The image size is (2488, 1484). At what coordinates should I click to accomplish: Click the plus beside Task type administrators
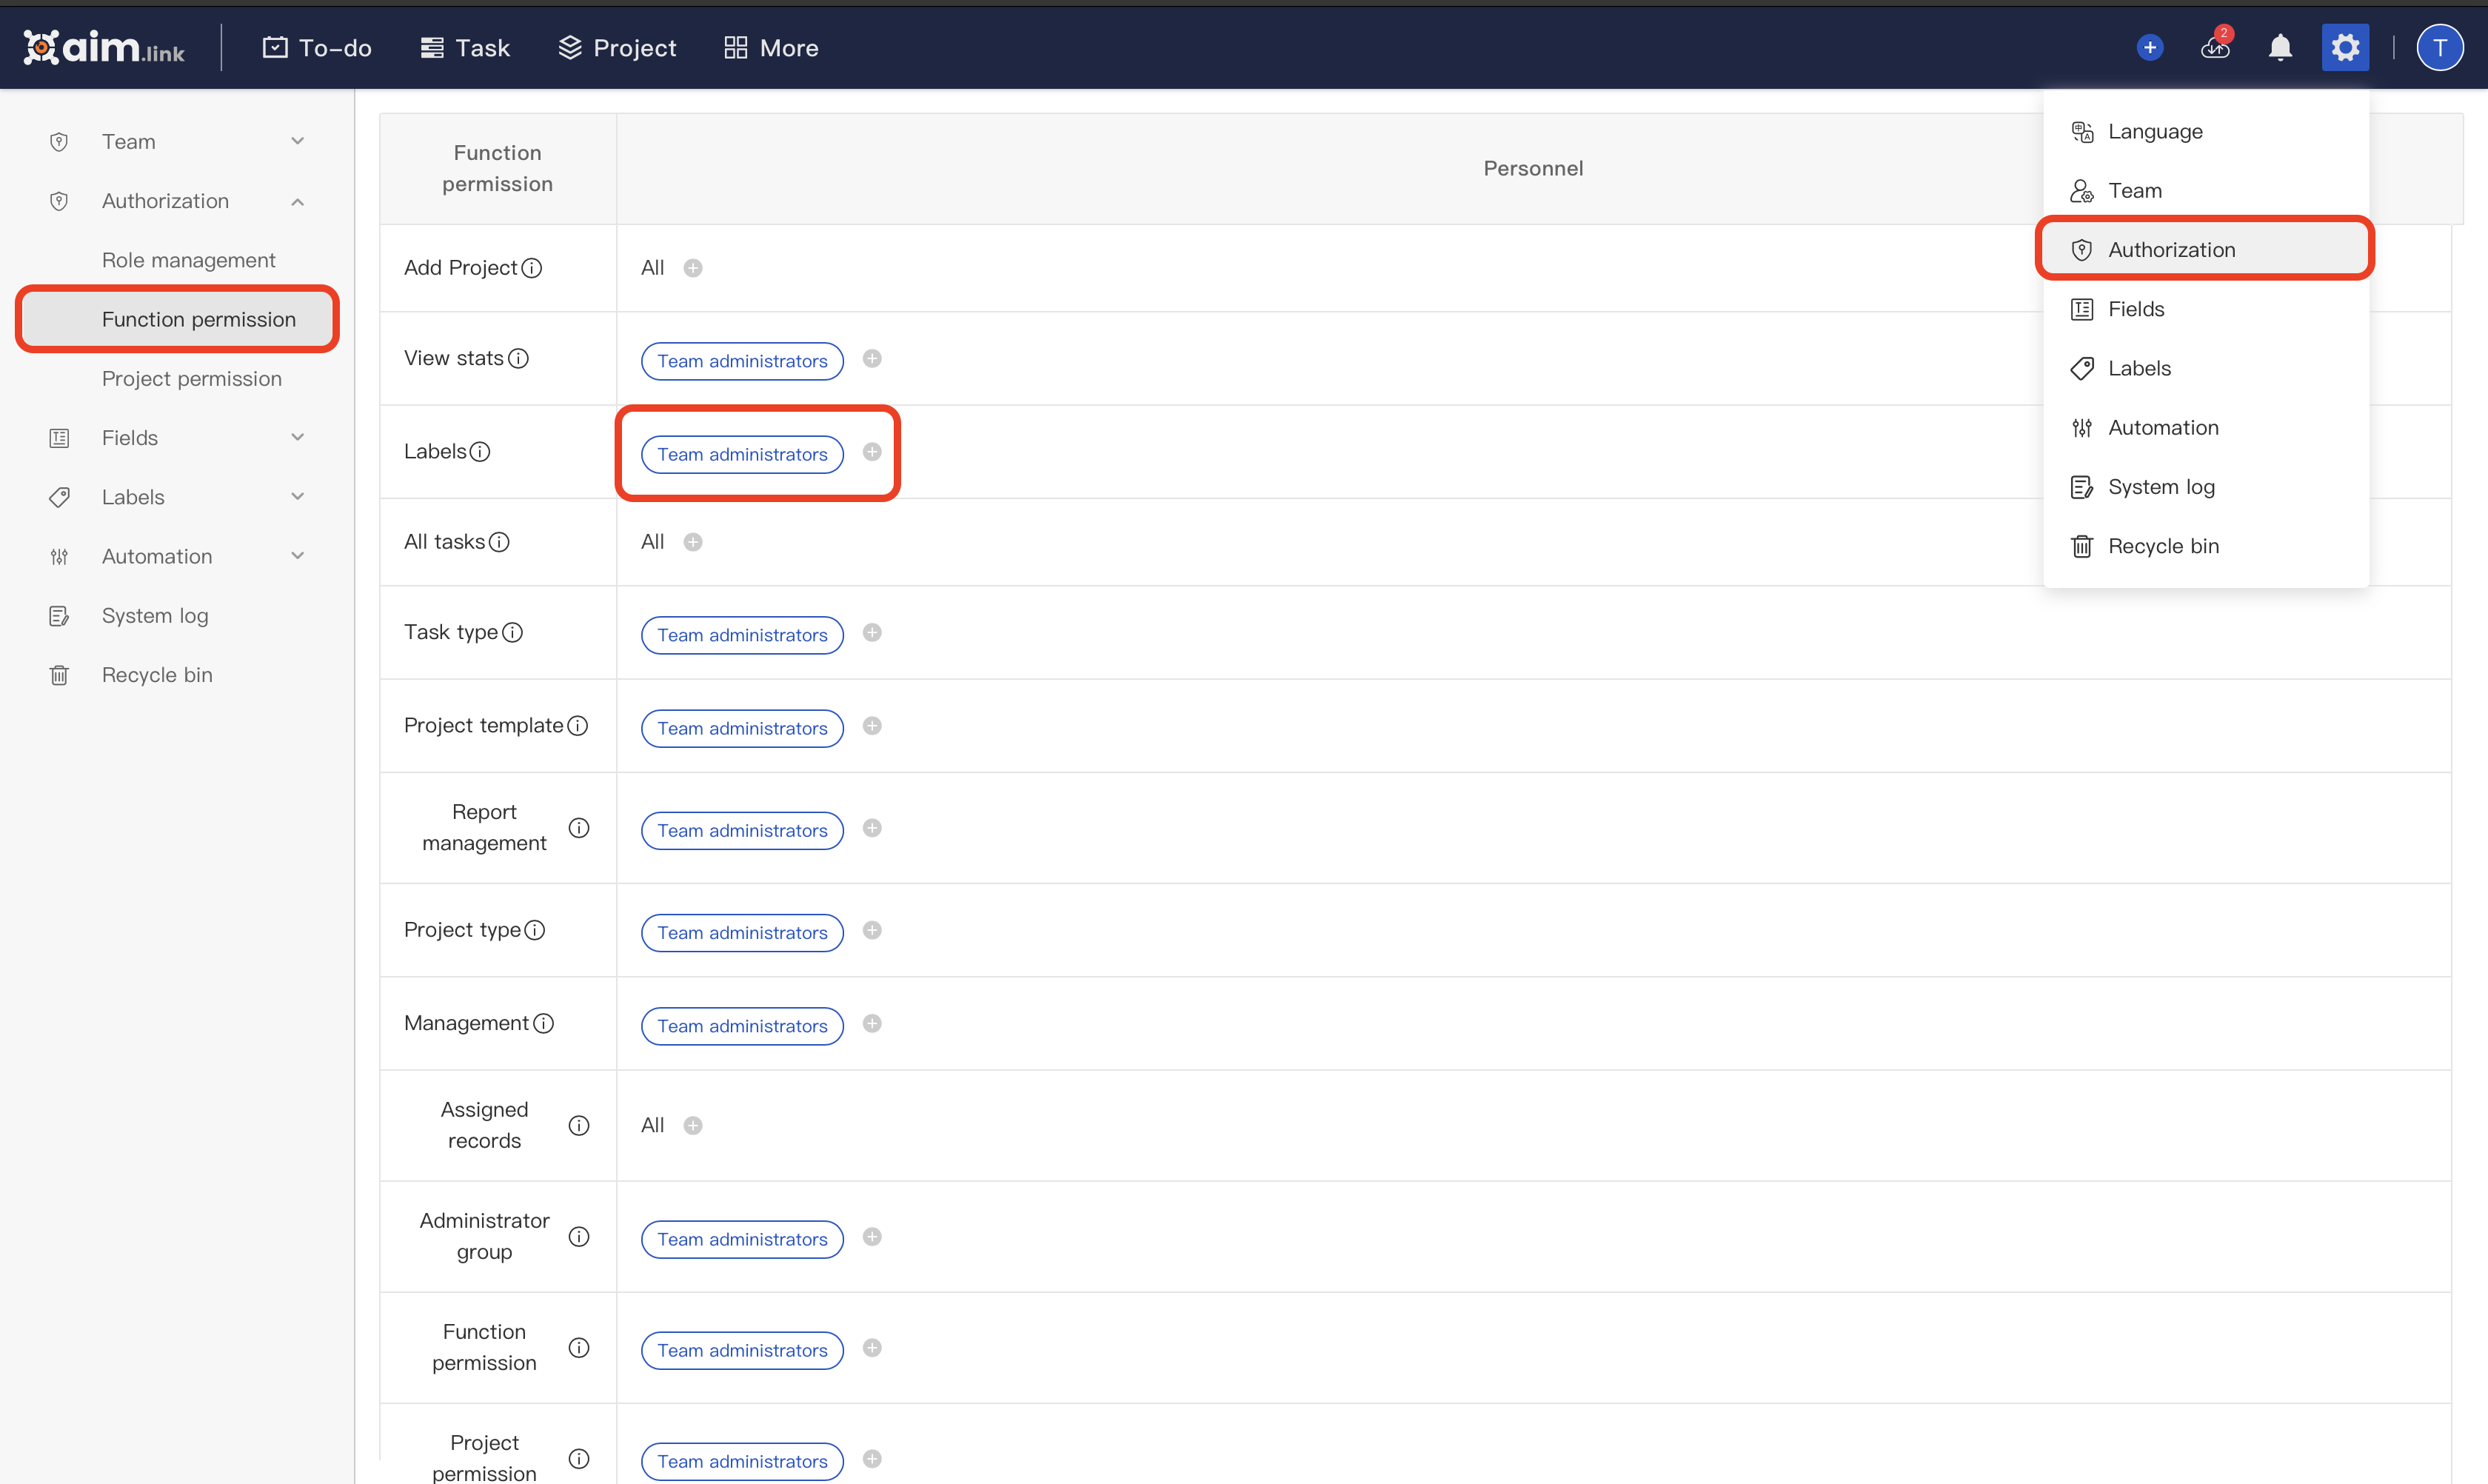coord(871,632)
